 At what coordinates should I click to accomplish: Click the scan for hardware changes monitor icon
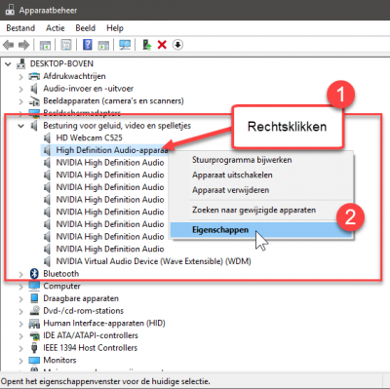[x=125, y=45]
